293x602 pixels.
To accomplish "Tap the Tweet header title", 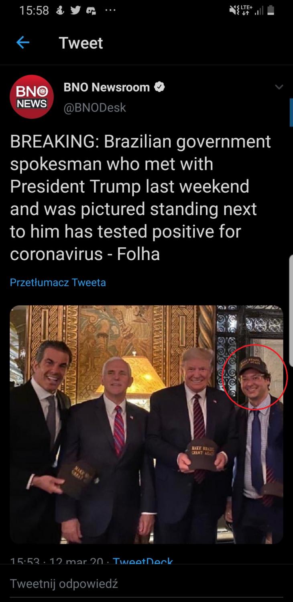I will (x=81, y=43).
